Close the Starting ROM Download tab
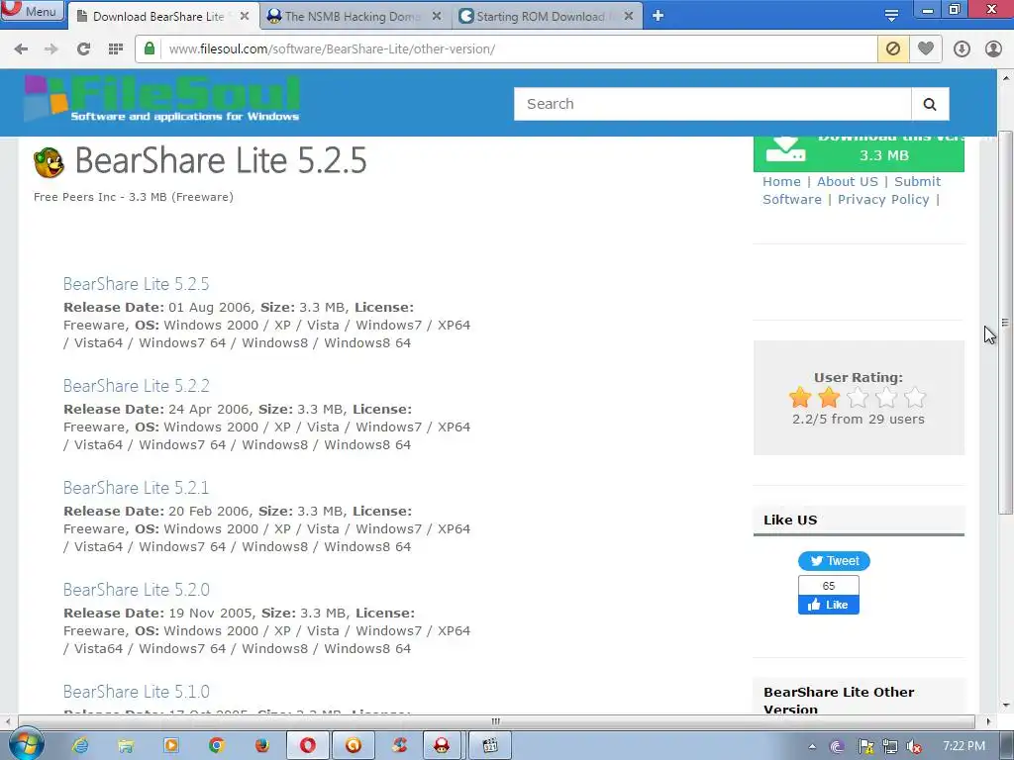The height and width of the screenshot is (760, 1014). pyautogui.click(x=629, y=16)
